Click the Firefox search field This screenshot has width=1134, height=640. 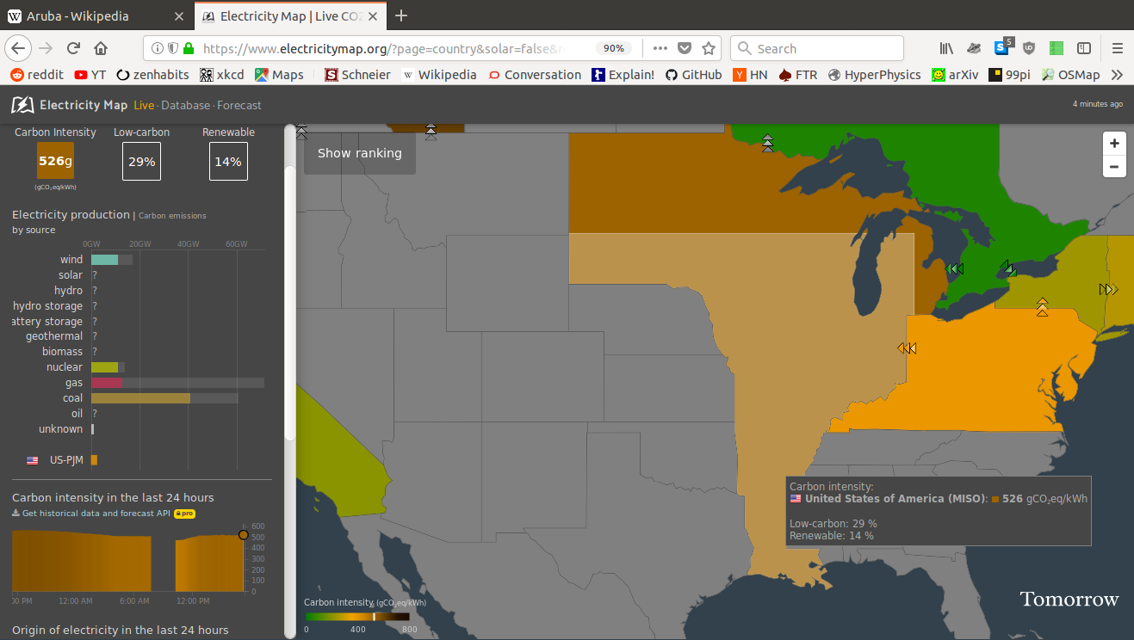point(817,48)
